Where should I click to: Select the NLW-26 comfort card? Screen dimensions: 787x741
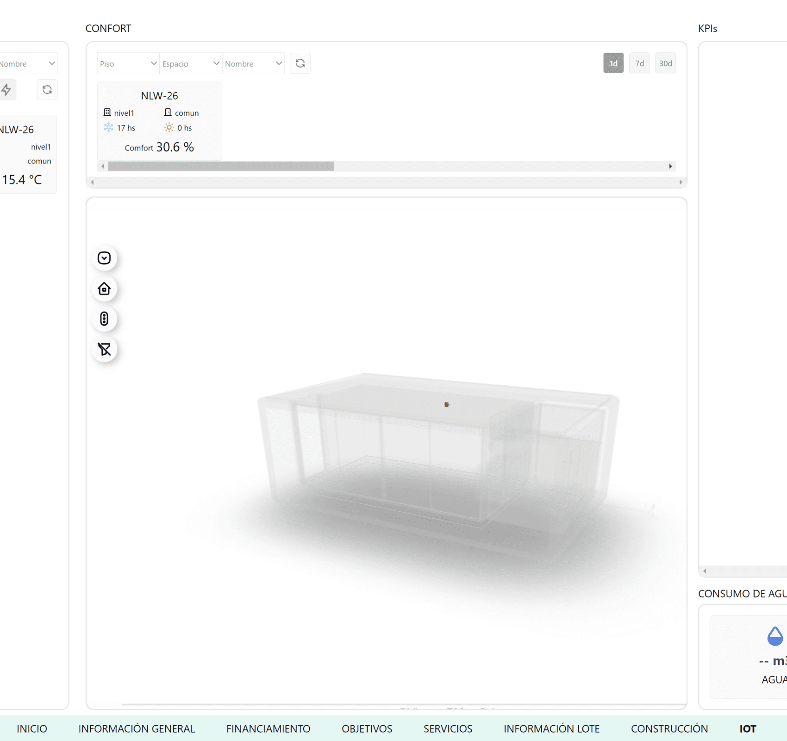(159, 121)
